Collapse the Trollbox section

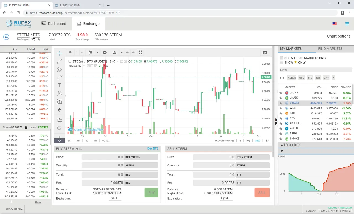282,145
